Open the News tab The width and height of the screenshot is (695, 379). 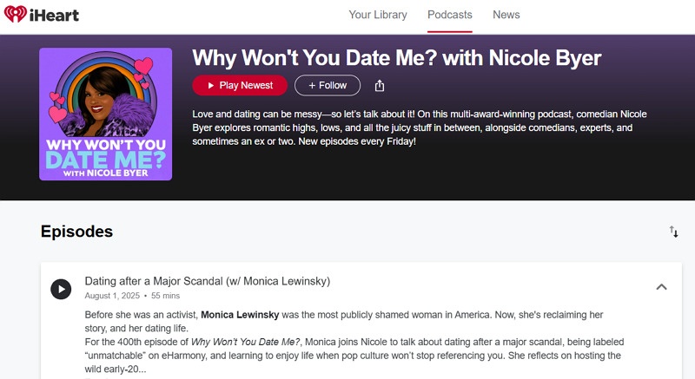point(506,15)
